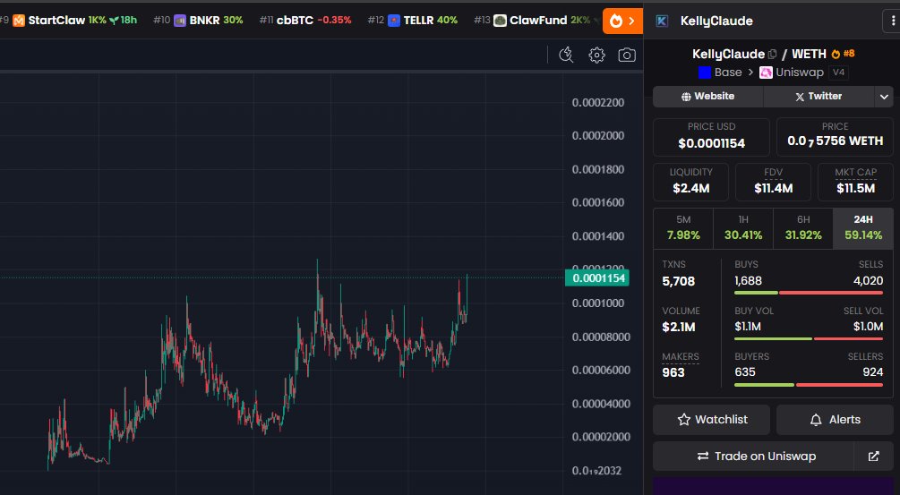Open the token Twitter link

819,97
